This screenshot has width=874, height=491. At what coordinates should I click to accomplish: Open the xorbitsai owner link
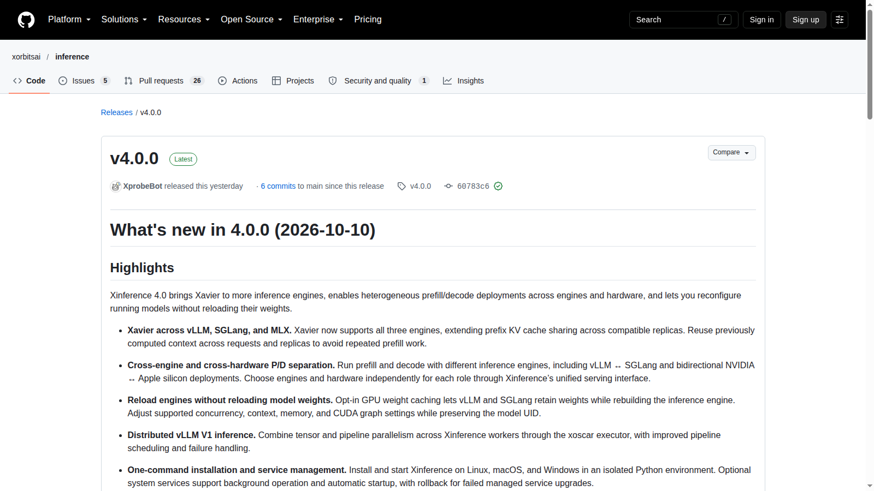point(26,57)
